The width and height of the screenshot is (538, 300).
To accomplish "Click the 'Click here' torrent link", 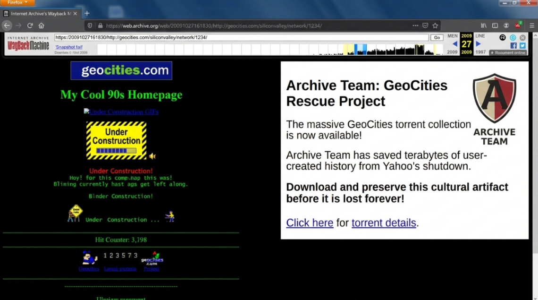I will [x=310, y=223].
